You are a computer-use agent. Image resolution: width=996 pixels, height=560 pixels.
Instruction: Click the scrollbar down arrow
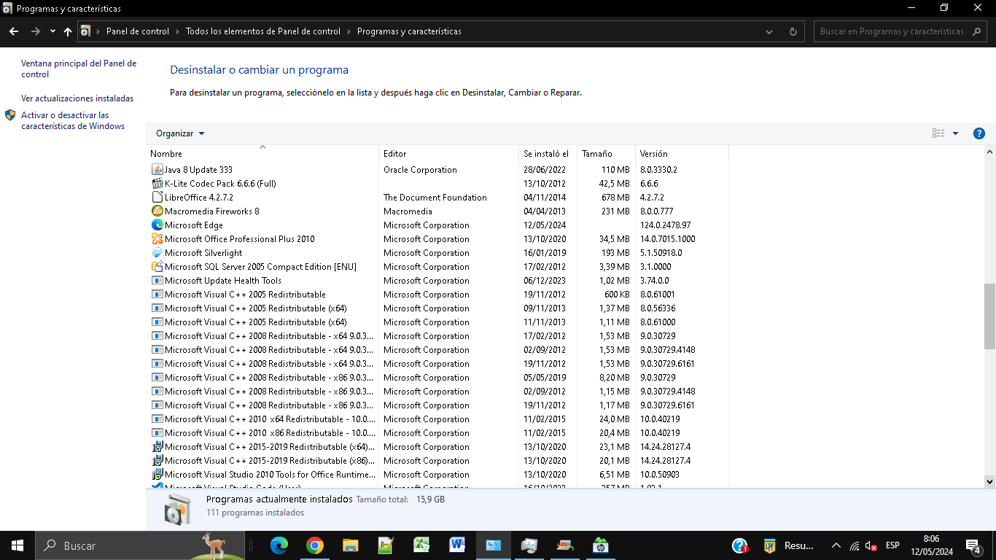click(989, 481)
